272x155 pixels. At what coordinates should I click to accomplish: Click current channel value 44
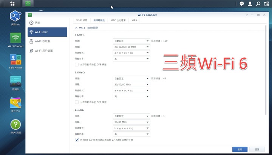pyautogui.click(x=165, y=79)
